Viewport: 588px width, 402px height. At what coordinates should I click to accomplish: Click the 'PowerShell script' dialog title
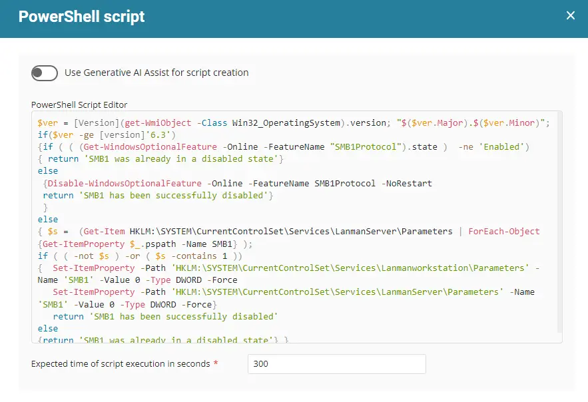pyautogui.click(x=81, y=17)
